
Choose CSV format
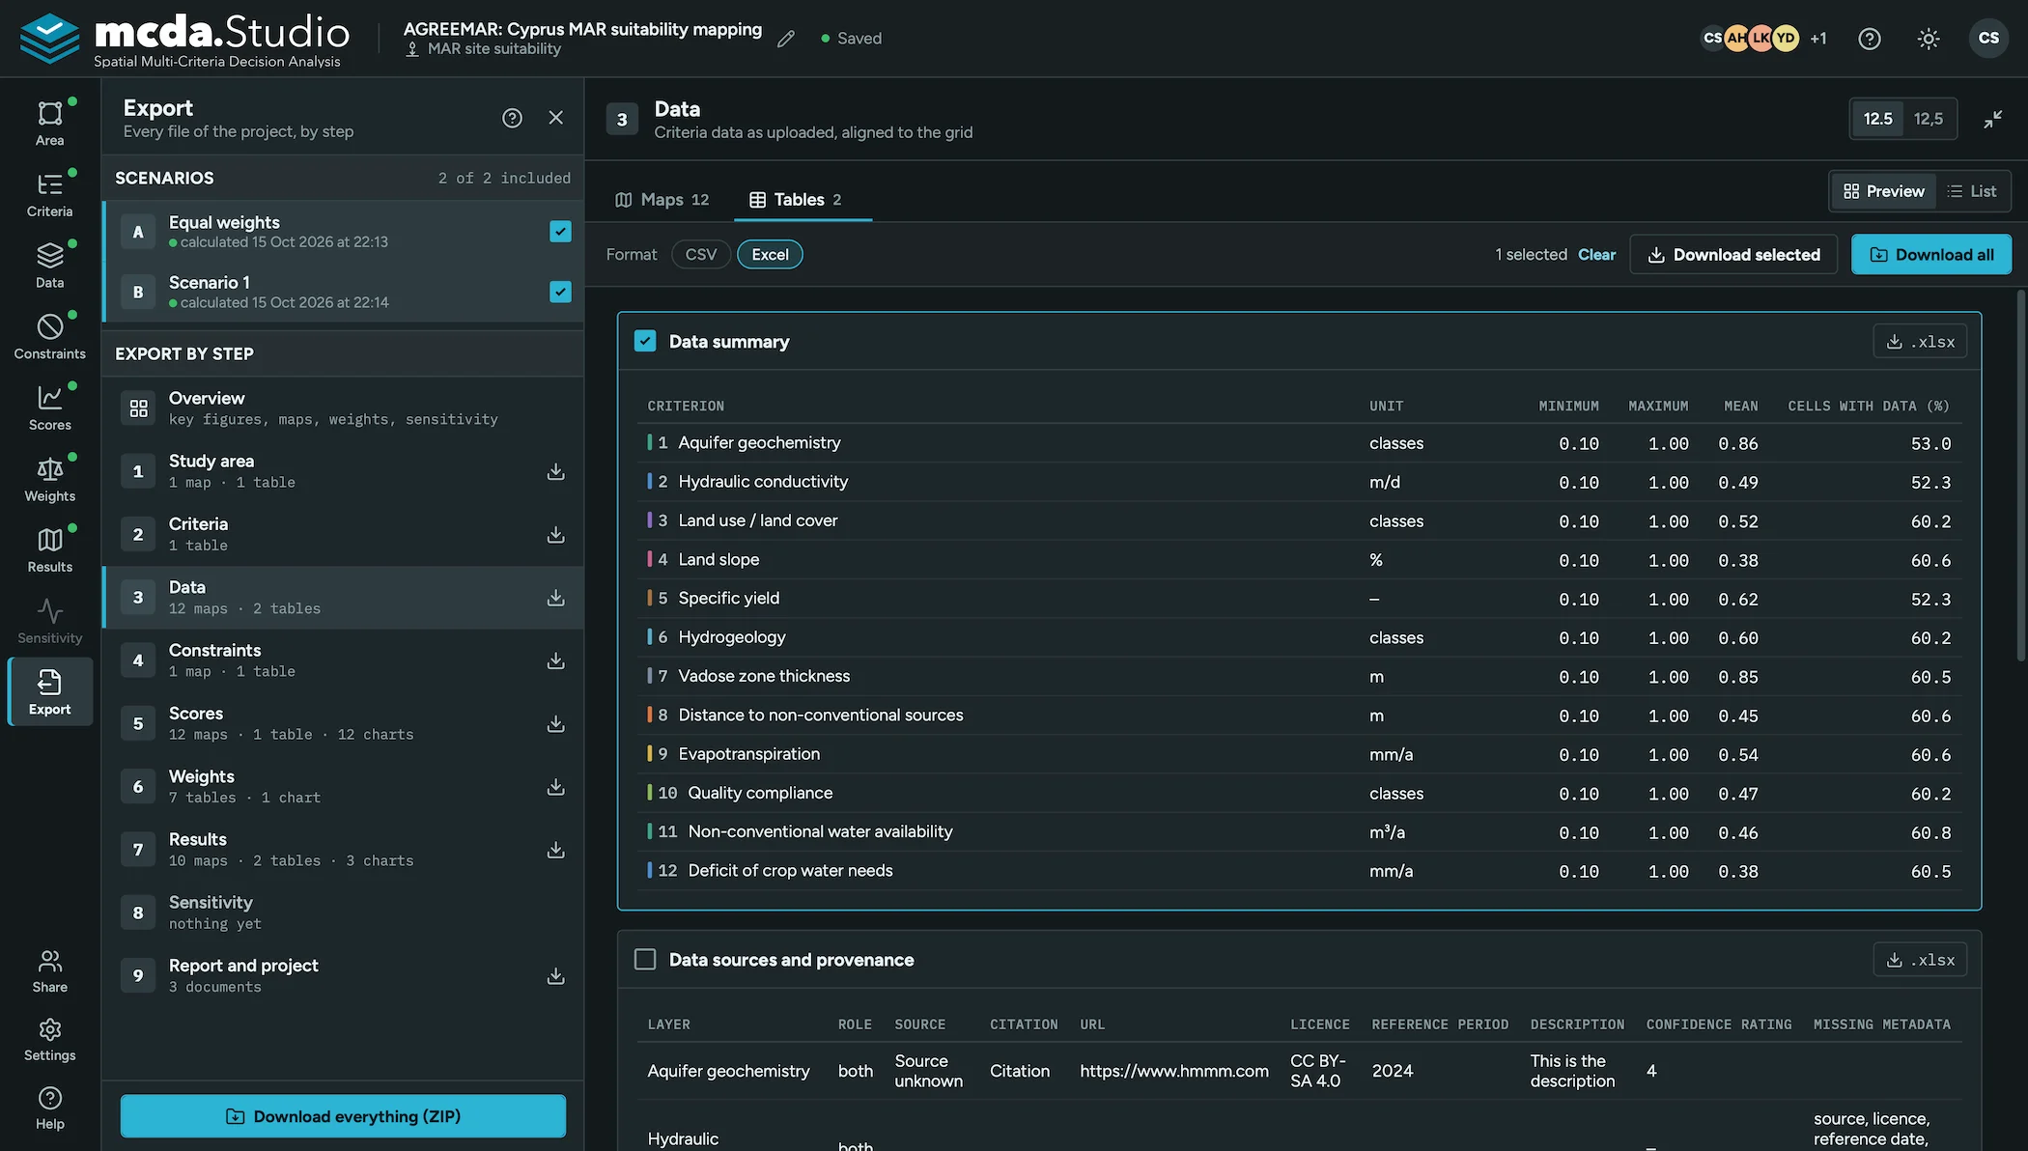[701, 254]
